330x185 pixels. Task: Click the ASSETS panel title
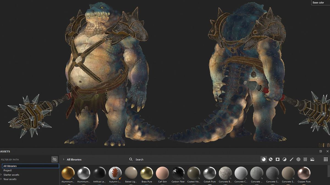click(5, 151)
